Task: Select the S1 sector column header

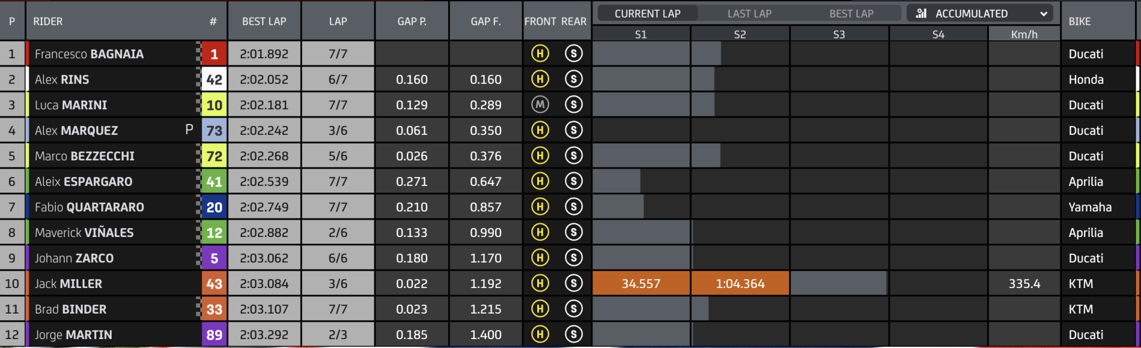Action: coord(641,34)
